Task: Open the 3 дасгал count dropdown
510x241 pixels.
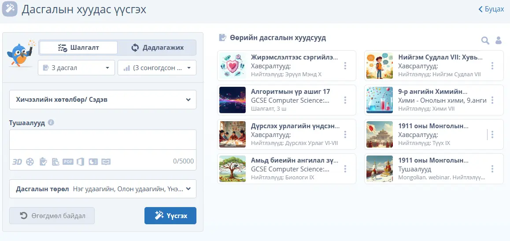Action: [x=76, y=68]
